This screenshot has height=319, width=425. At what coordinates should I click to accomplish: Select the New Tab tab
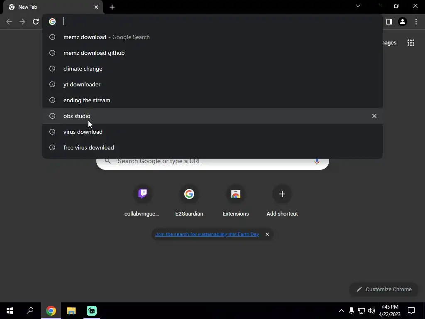click(53, 7)
